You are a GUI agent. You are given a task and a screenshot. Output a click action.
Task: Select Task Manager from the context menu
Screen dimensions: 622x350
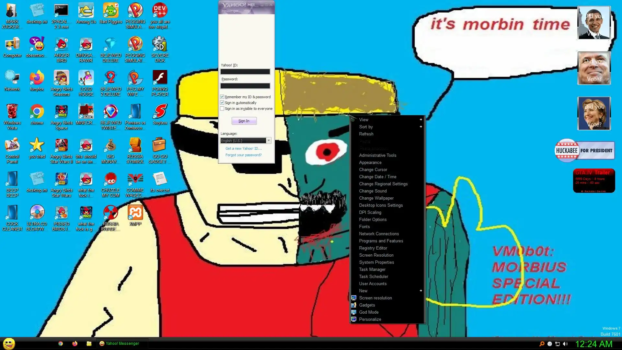(372, 269)
